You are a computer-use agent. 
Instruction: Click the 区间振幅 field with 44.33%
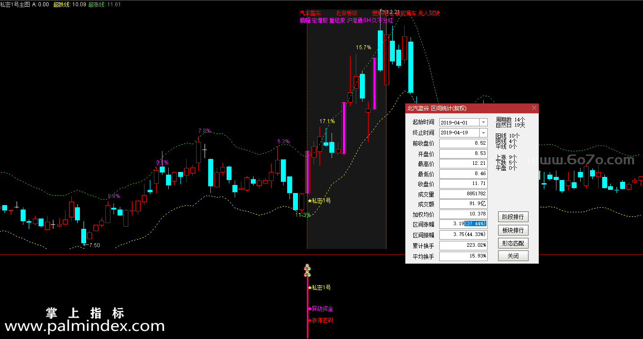click(x=463, y=235)
